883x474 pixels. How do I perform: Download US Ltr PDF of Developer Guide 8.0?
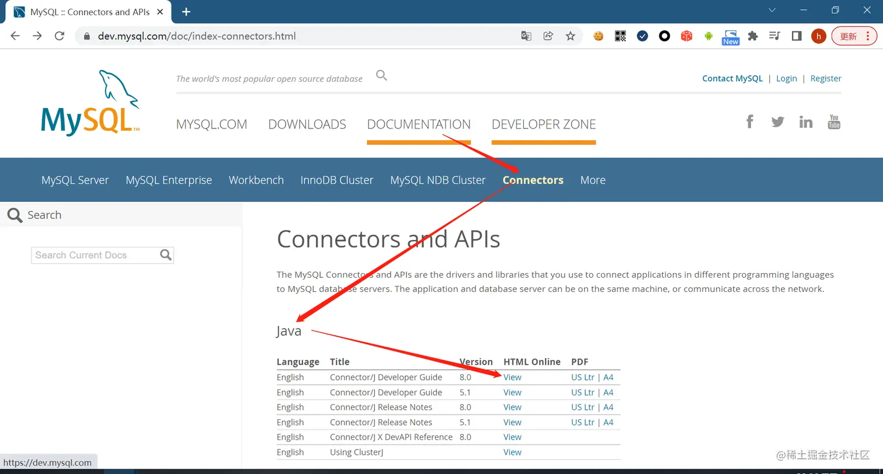click(582, 377)
